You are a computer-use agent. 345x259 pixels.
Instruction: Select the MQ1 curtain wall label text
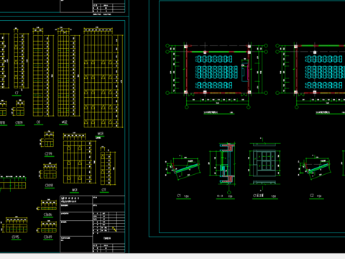(x=75, y=190)
